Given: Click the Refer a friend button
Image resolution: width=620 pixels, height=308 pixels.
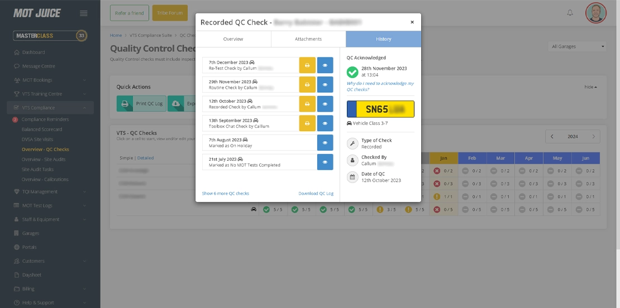Looking at the screenshot, I should (129, 13).
